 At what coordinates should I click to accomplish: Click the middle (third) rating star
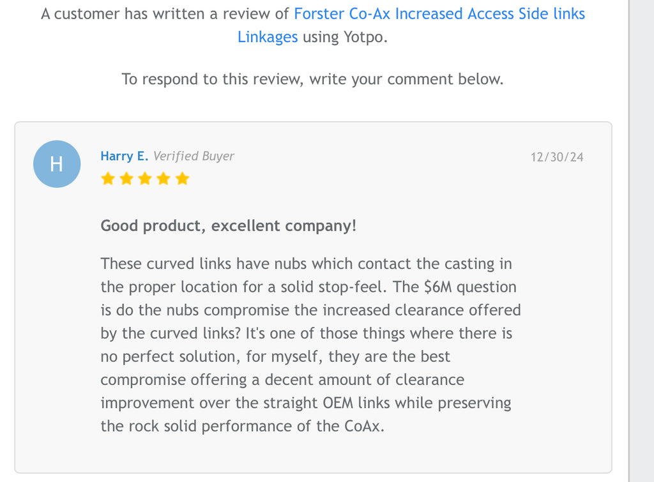click(145, 179)
